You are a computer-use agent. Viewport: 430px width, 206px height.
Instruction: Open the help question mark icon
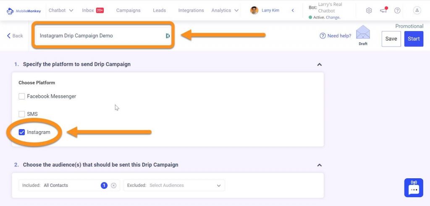pyautogui.click(x=397, y=10)
